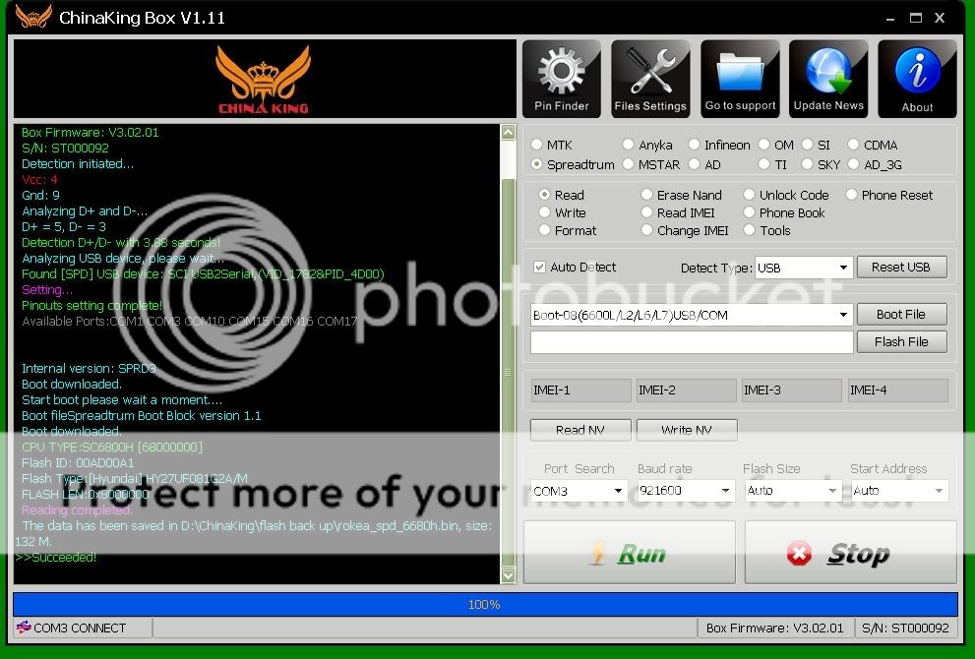975x659 pixels.
Task: Select the AD platform
Action: (694, 164)
